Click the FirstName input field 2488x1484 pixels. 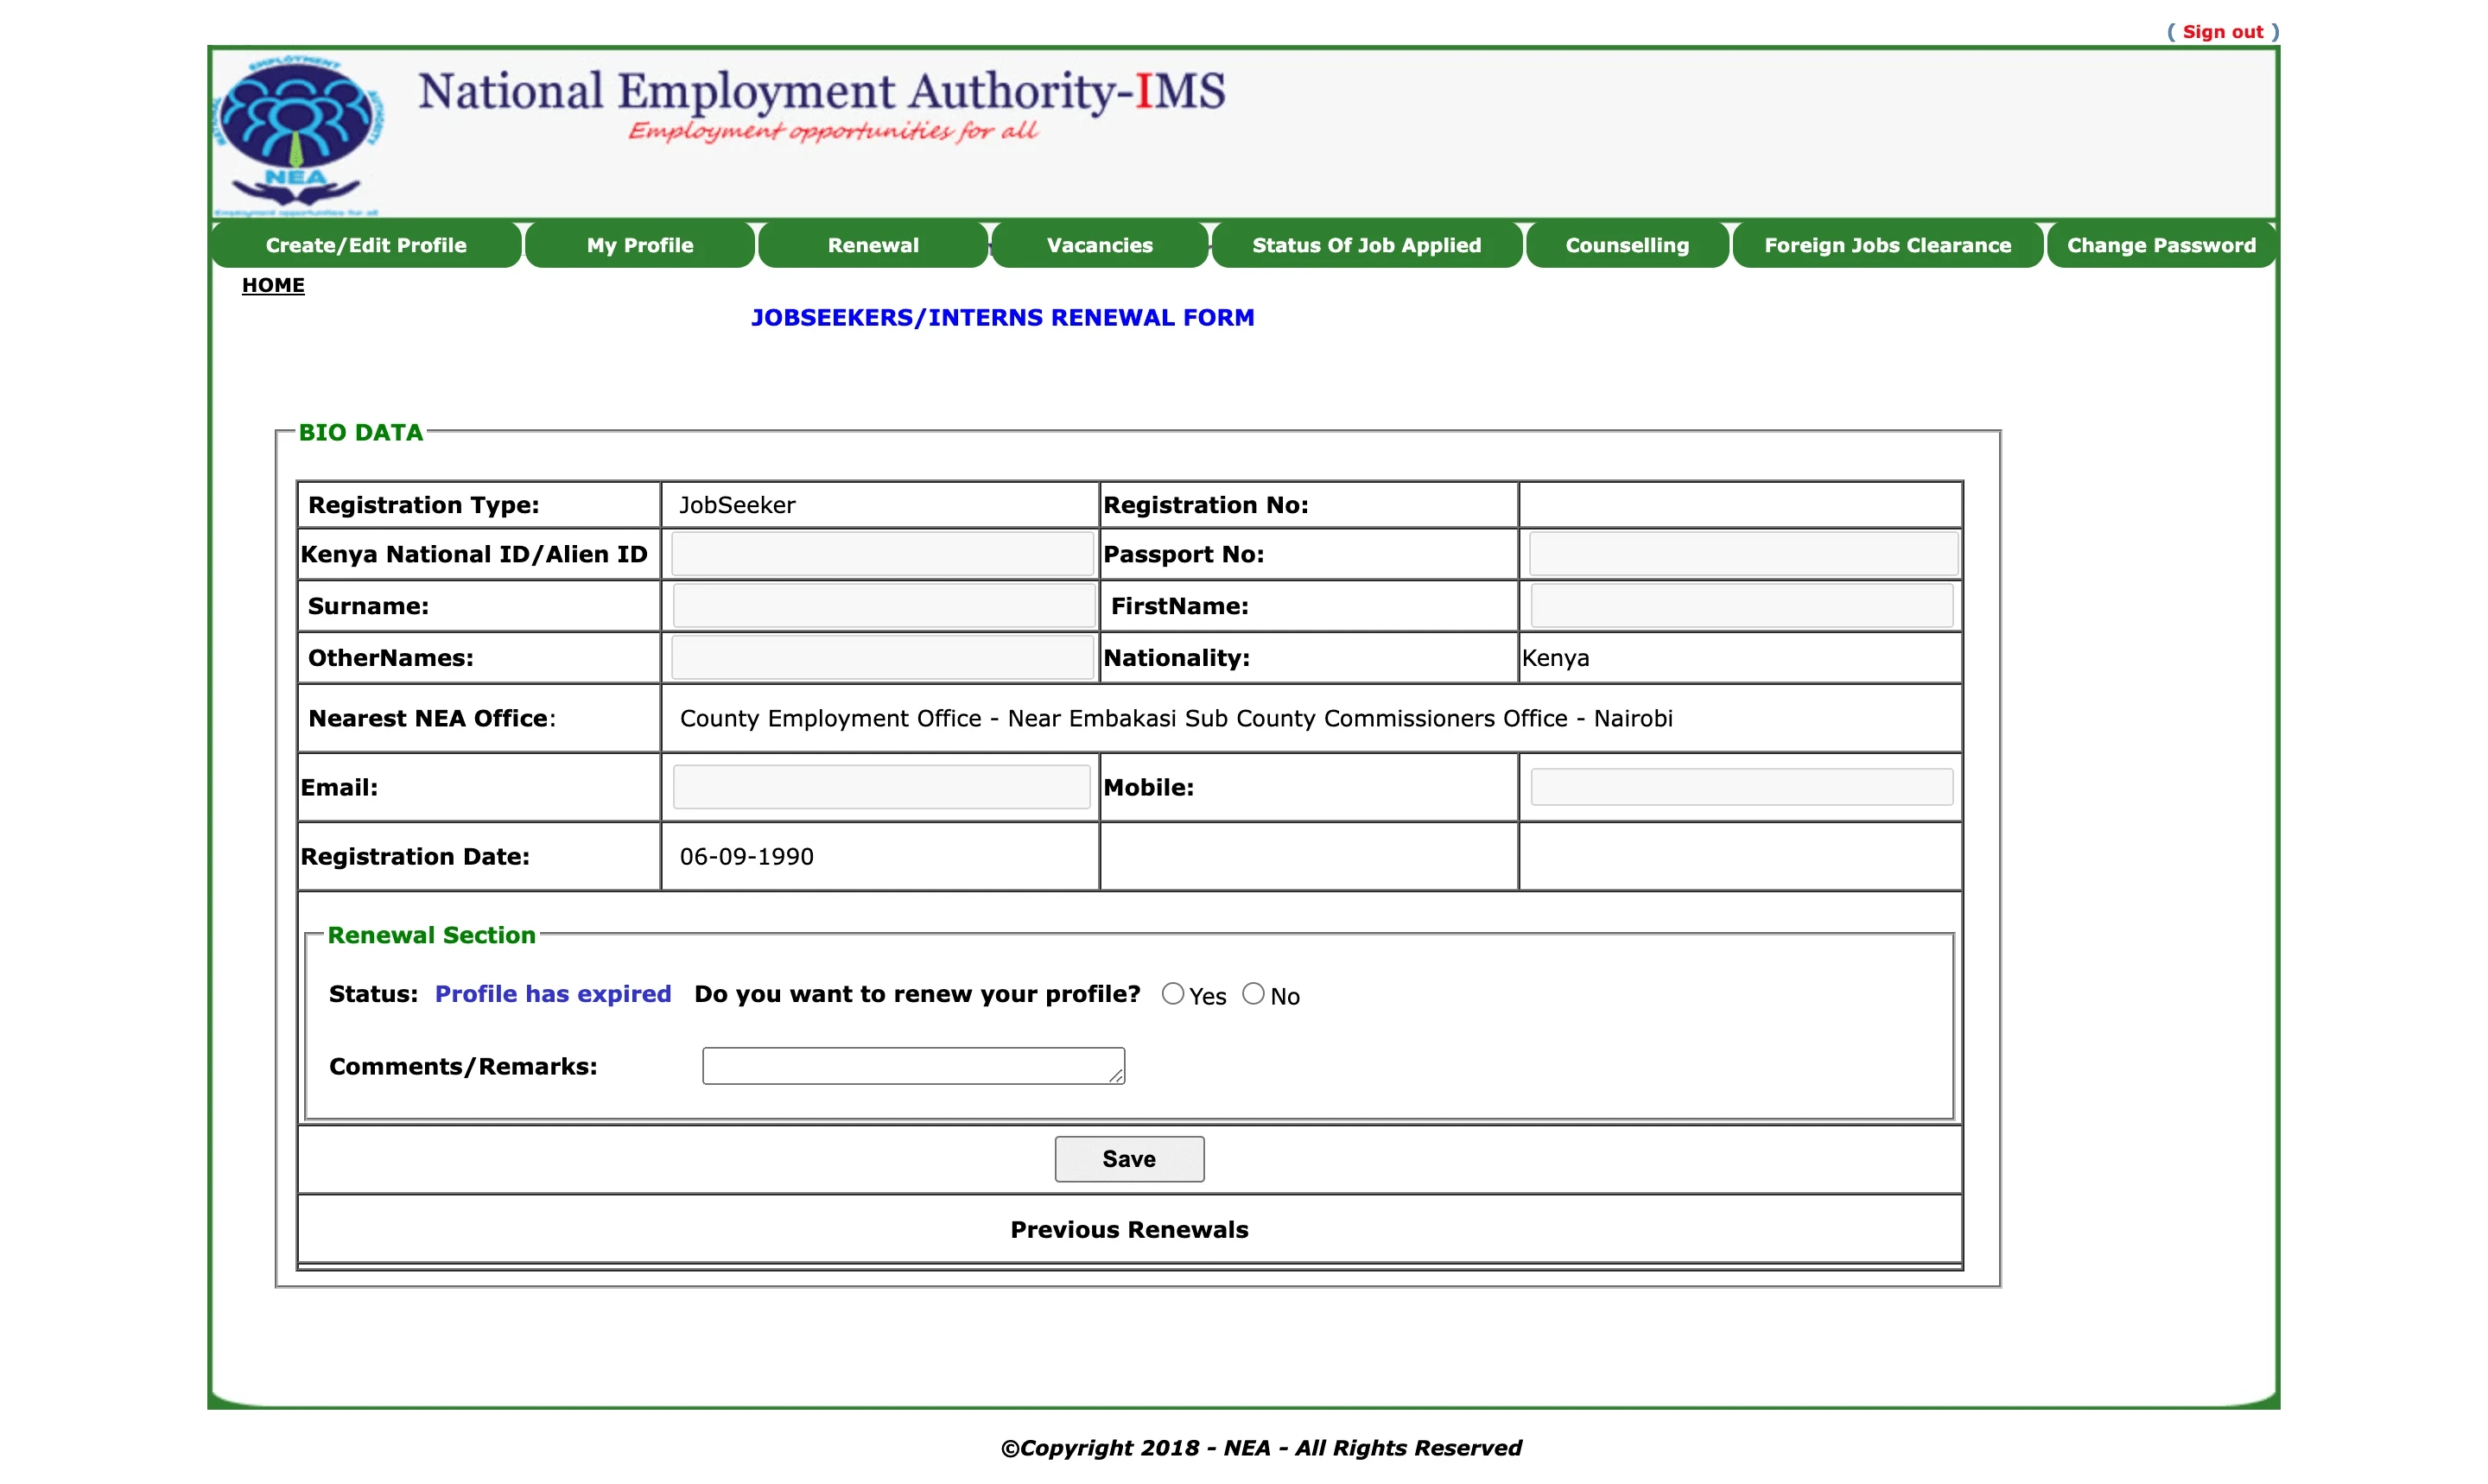1742,606
